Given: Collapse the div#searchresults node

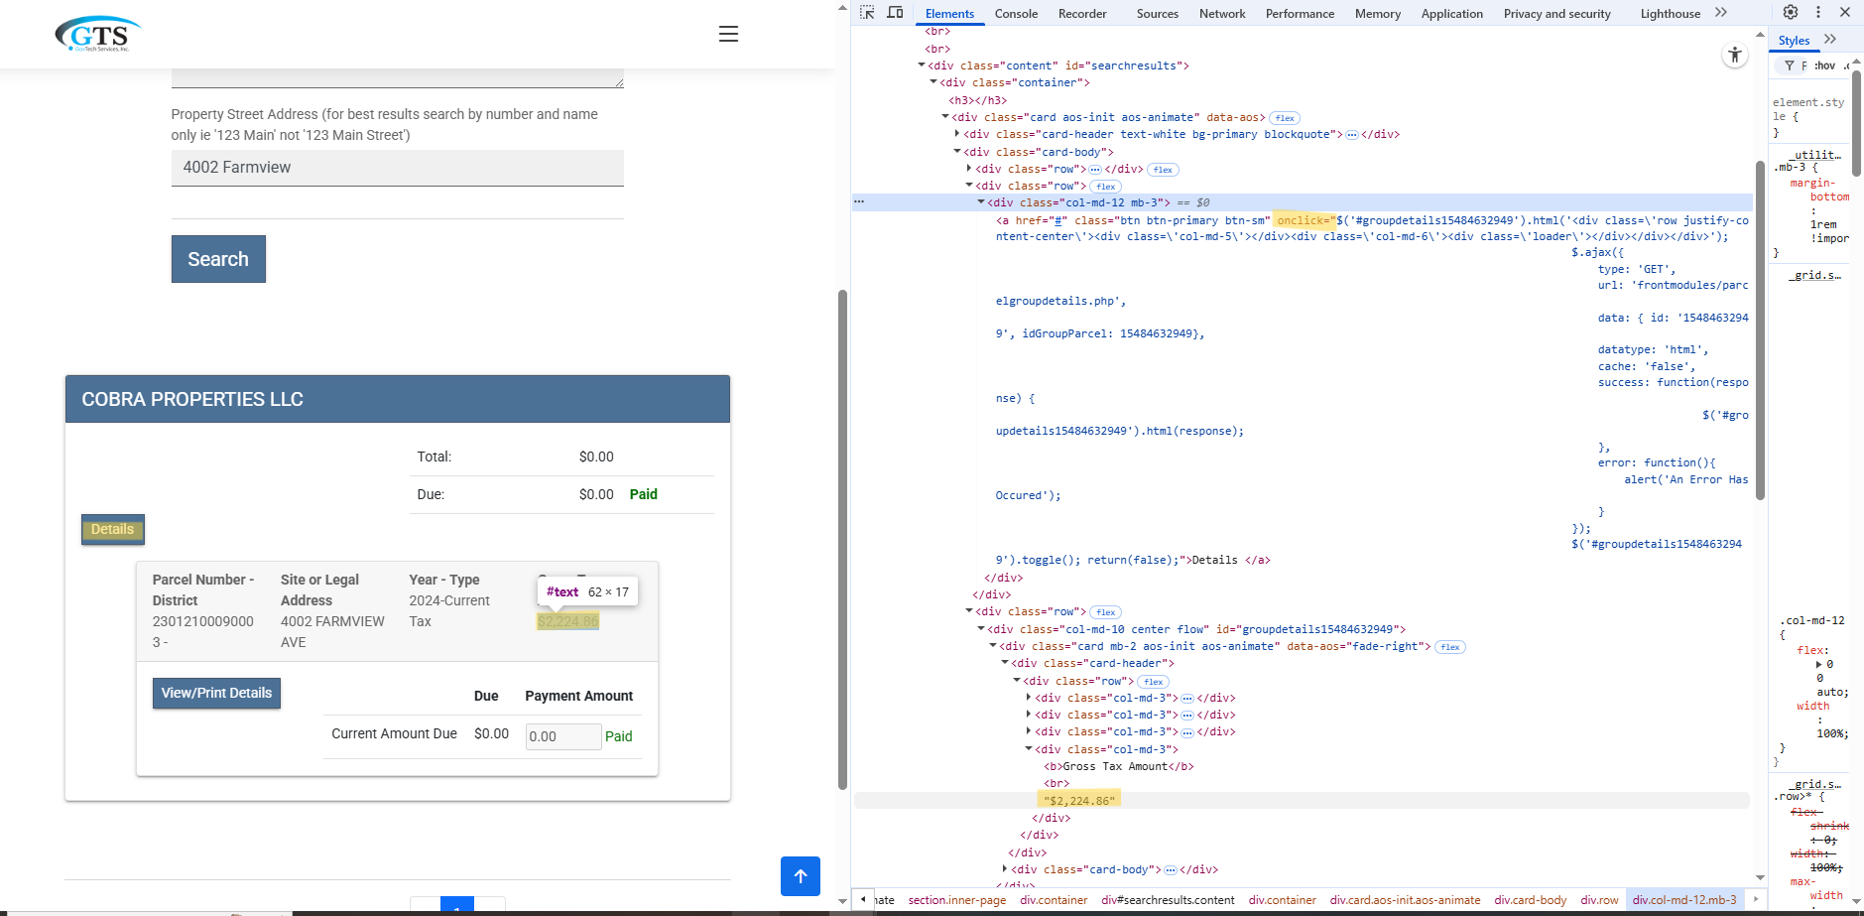Looking at the screenshot, I should coord(922,65).
